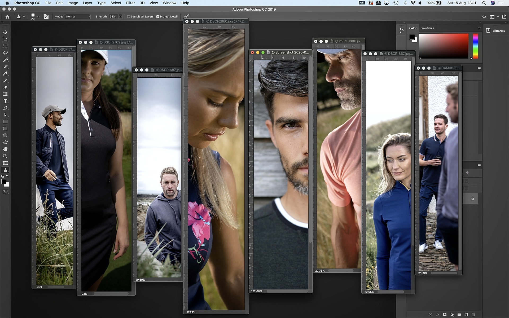Select the Horizontal Type tool
This screenshot has width=509, height=318.
[5, 101]
